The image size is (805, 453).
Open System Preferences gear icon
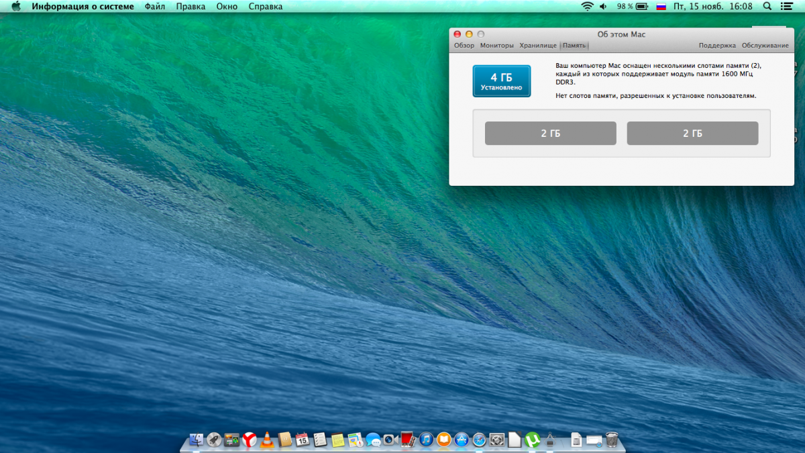[497, 440]
